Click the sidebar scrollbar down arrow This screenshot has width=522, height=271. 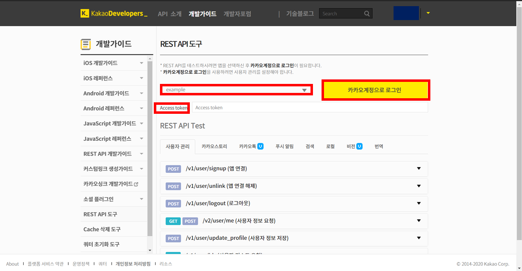tap(150, 250)
